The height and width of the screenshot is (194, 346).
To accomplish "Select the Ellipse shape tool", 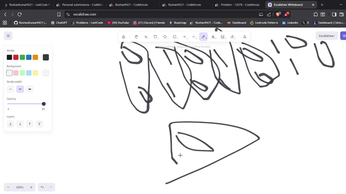I will (175, 37).
